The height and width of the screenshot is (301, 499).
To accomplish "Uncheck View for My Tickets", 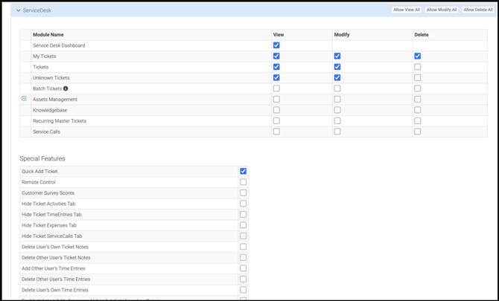I will coord(276,56).
